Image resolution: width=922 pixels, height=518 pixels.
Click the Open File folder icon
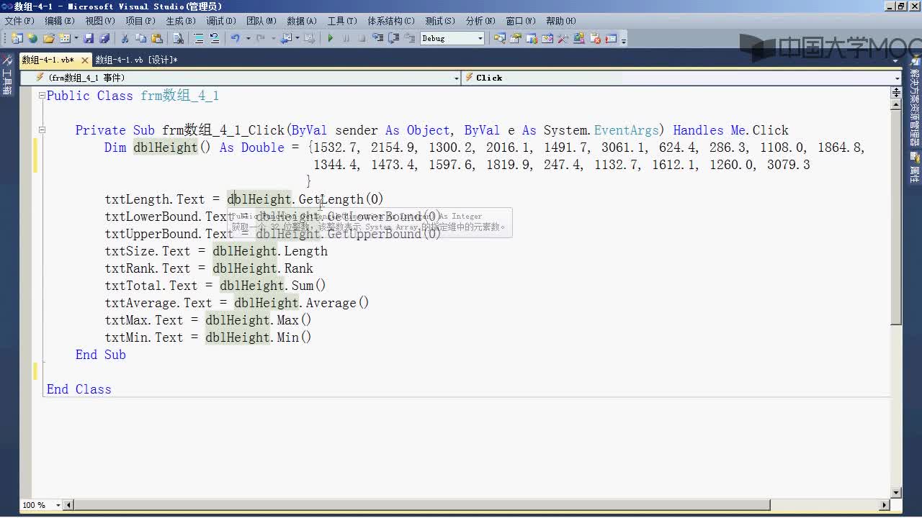coord(49,38)
